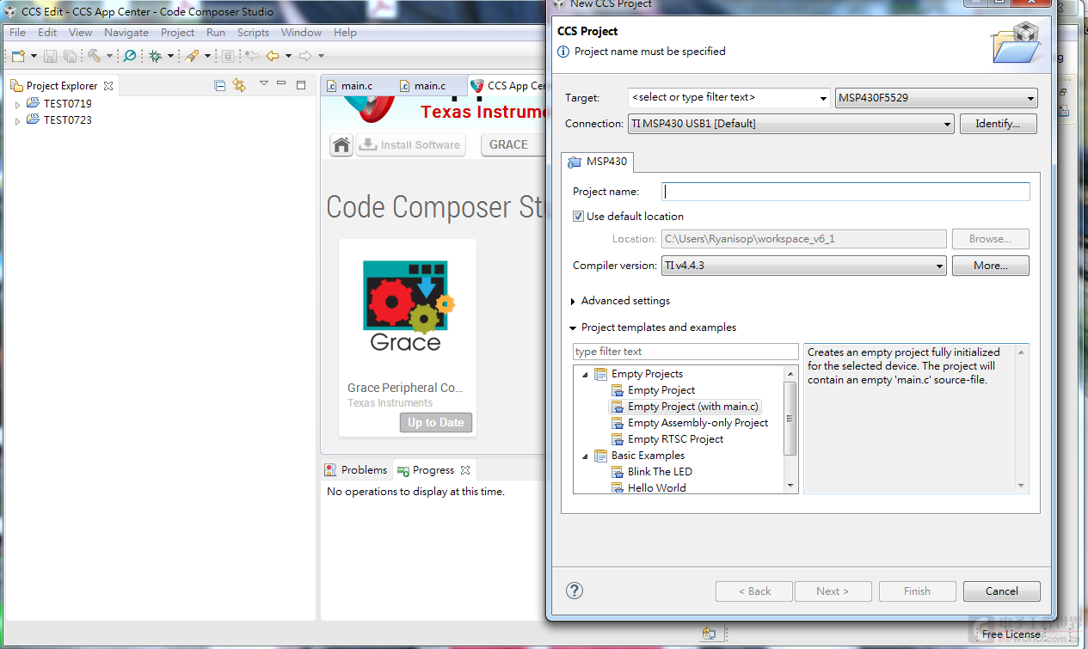Collapse the Basic Examples tree node
Image resolution: width=1088 pixels, height=649 pixels.
point(585,456)
